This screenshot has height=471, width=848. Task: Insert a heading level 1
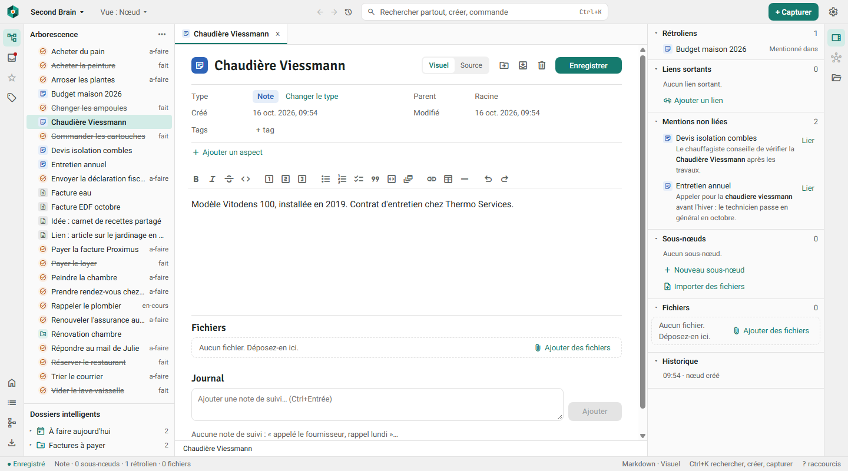(269, 179)
